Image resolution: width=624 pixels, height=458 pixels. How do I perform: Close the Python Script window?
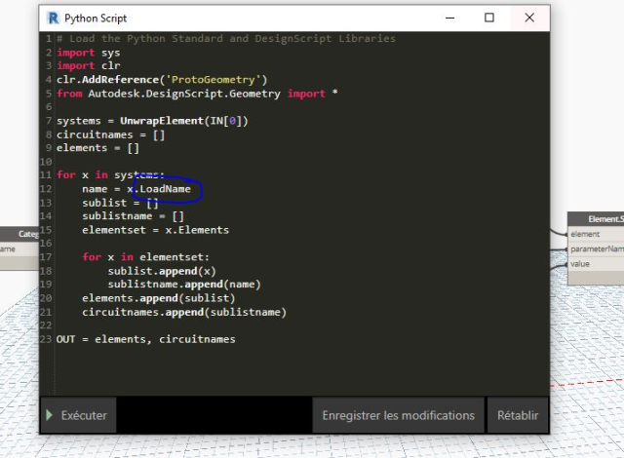529,18
